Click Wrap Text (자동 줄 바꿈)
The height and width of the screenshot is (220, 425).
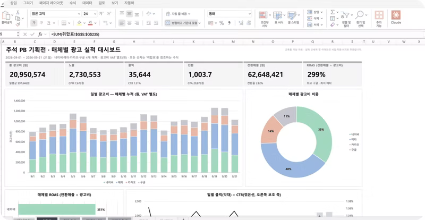coord(178,14)
